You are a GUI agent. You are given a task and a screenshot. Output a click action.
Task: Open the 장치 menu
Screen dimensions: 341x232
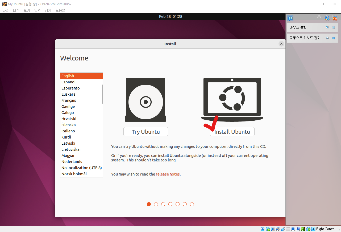48,10
